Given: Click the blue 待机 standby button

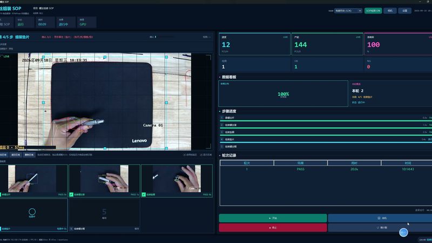Looking at the screenshot, I should [380, 218].
